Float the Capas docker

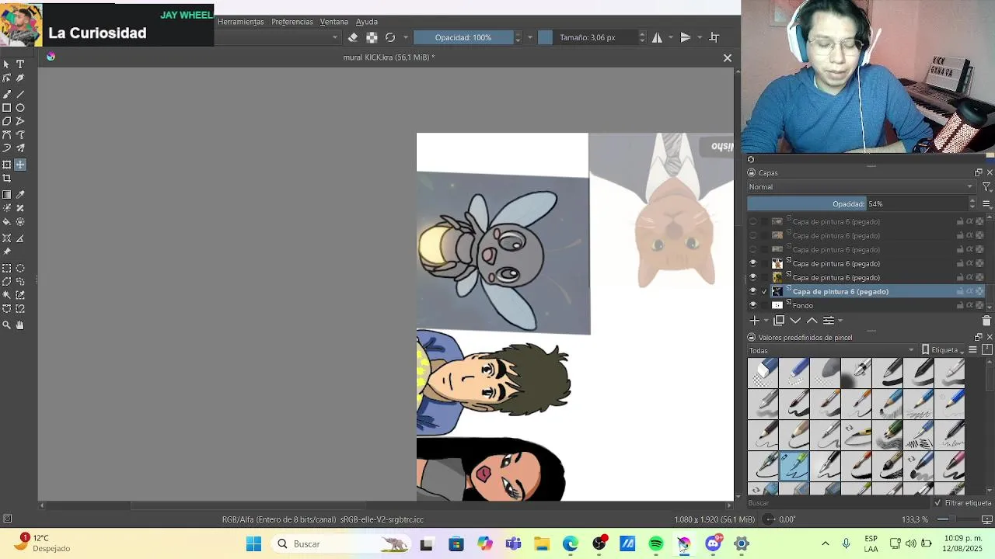pos(978,173)
